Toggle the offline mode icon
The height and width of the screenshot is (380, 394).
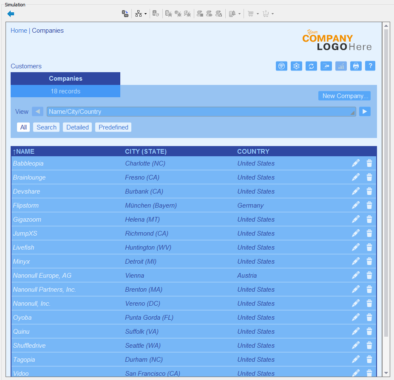pos(281,66)
